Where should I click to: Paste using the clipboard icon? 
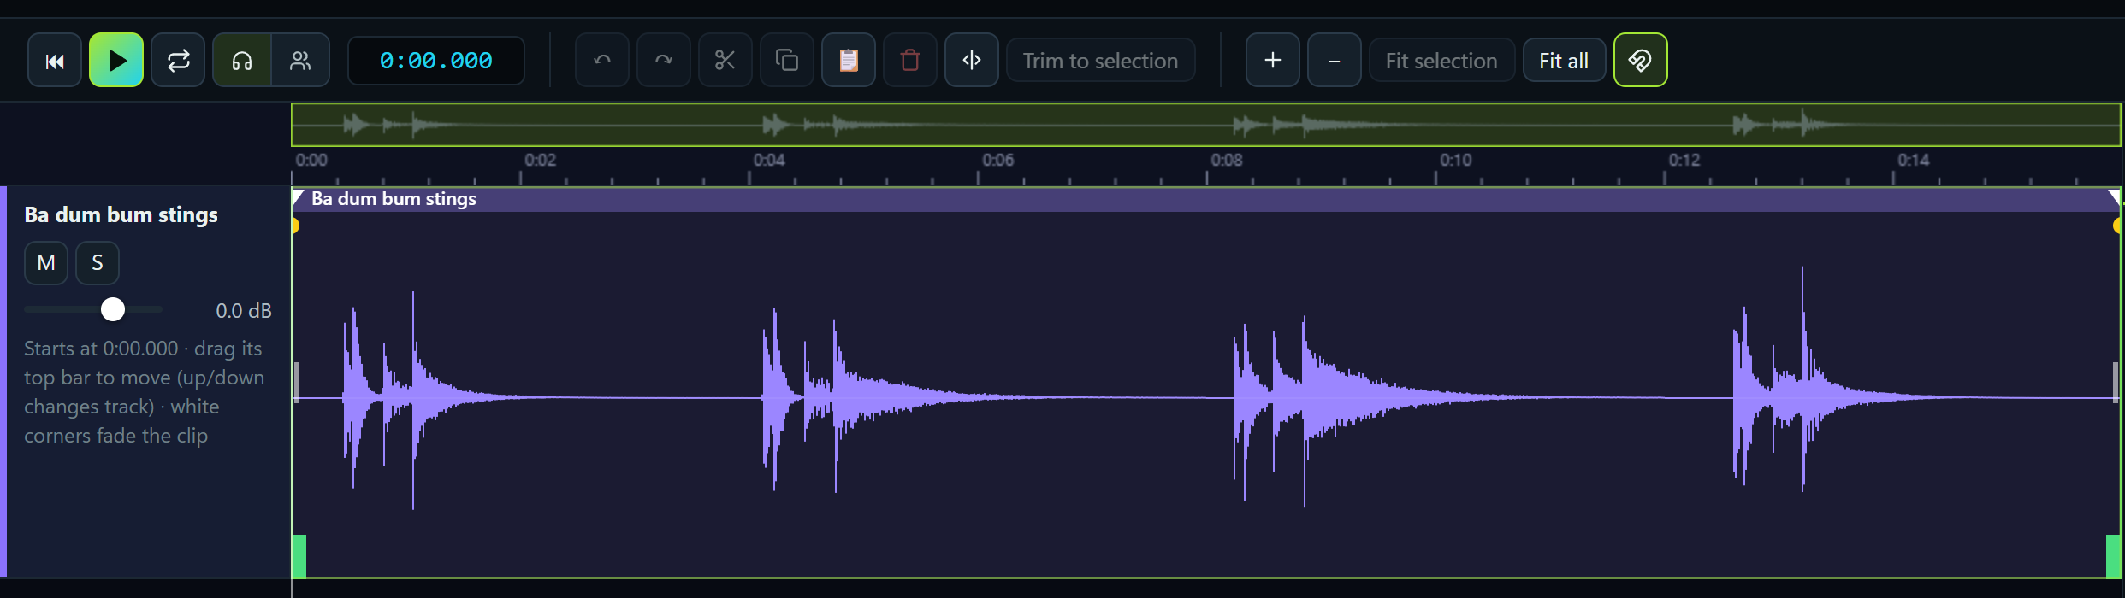[849, 60]
